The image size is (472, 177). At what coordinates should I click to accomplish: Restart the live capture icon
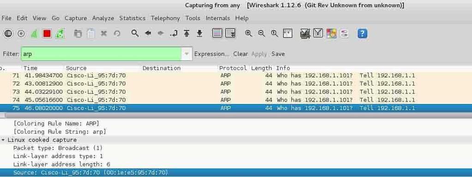click(60, 34)
